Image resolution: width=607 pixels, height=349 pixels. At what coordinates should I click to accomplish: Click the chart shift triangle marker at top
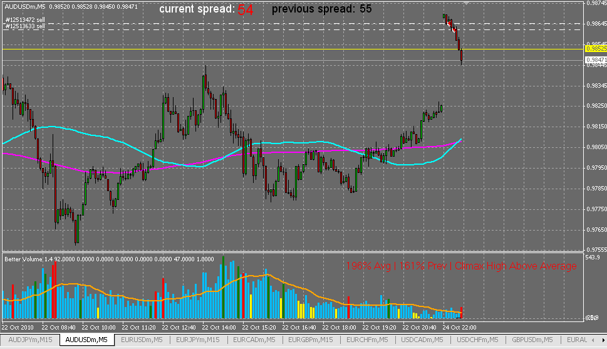(467, 3)
